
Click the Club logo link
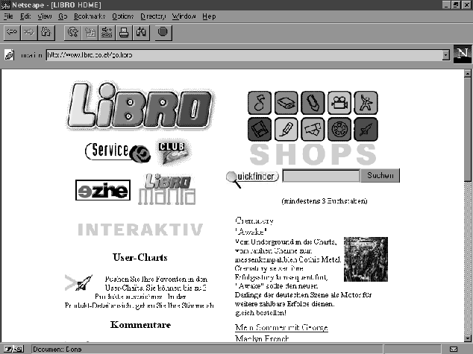click(x=174, y=152)
